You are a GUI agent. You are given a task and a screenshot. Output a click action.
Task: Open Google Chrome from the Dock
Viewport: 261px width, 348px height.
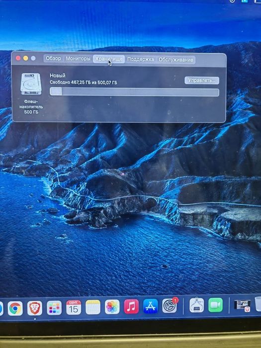coord(15,308)
